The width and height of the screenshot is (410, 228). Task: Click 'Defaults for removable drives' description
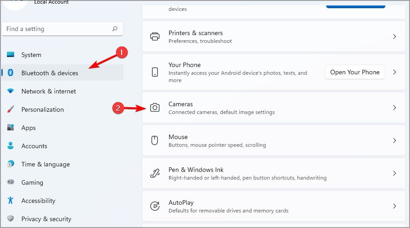click(x=229, y=211)
